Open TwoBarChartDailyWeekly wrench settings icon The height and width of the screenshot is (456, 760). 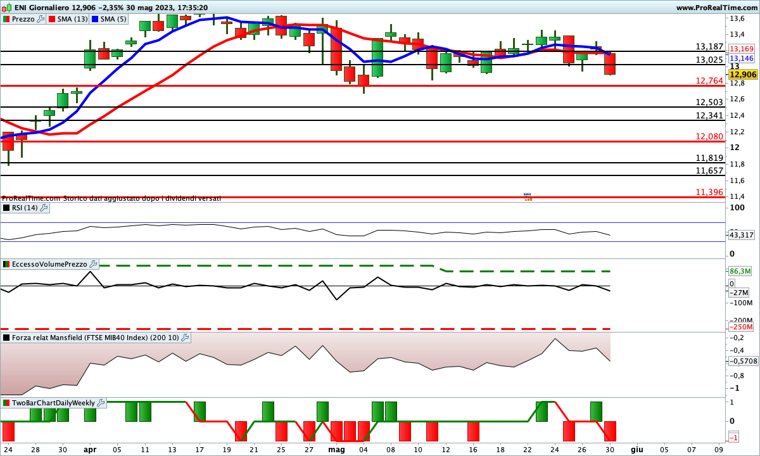point(101,403)
